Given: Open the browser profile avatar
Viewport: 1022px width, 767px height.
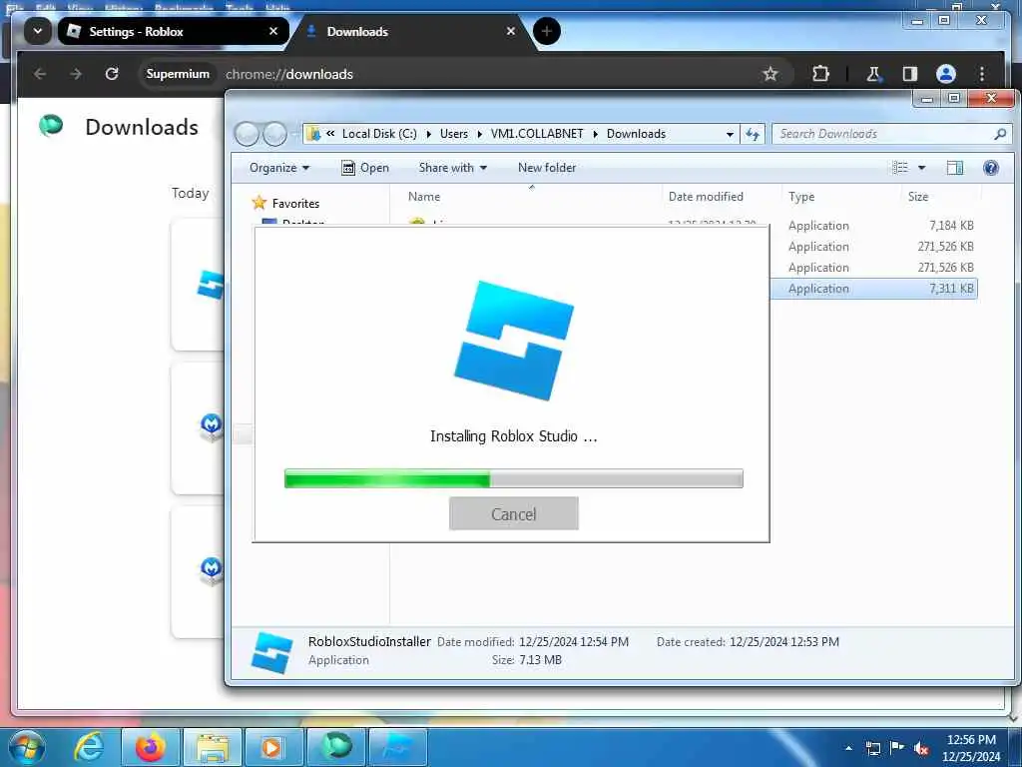Looking at the screenshot, I should (946, 74).
